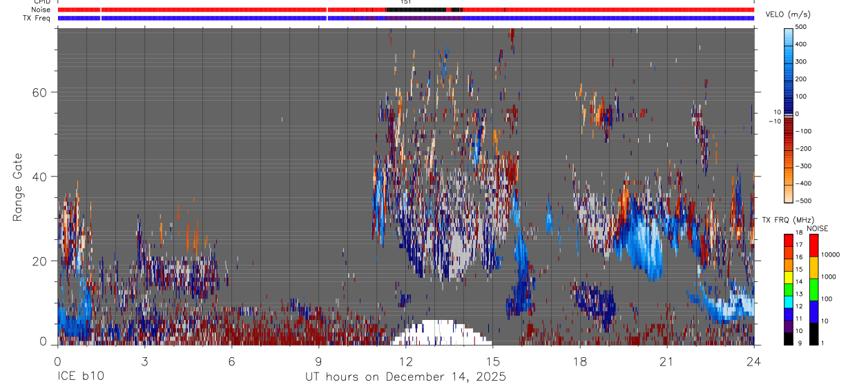Click the blue TX Freq strip bar above plot

(406, 18)
